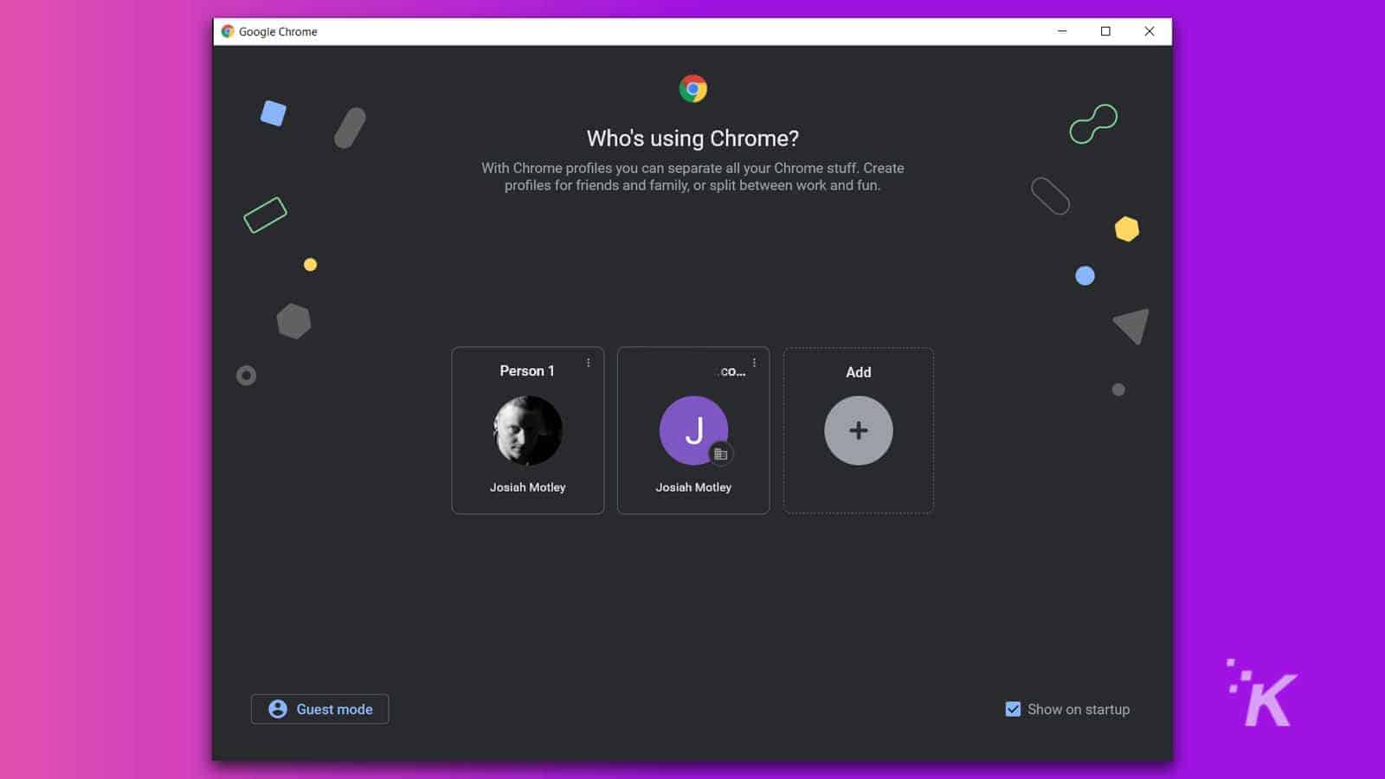Click the Show on startup label text

coord(1078,709)
